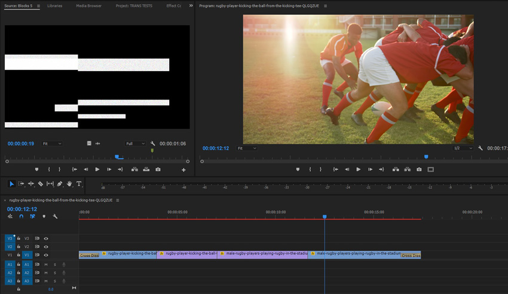Click Insert button in Source monitor
The image size is (508, 294).
click(134, 169)
